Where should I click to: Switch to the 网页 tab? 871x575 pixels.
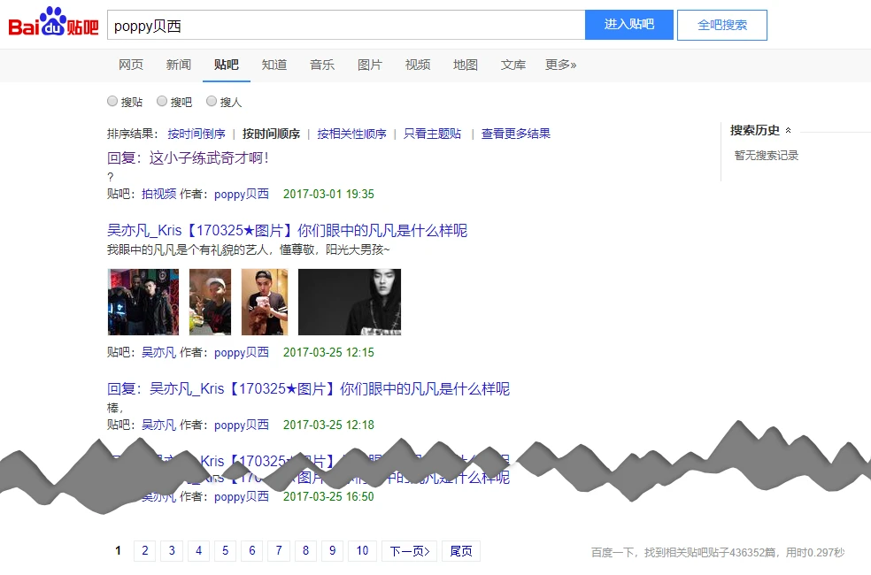click(x=131, y=65)
